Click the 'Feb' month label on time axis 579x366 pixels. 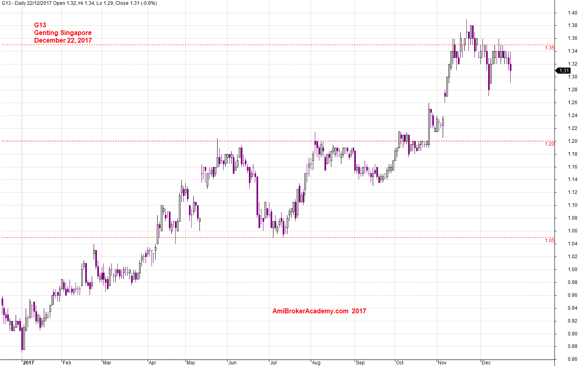point(67,363)
